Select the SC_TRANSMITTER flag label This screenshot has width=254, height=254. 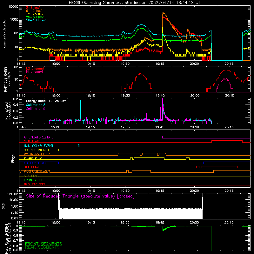(37, 154)
